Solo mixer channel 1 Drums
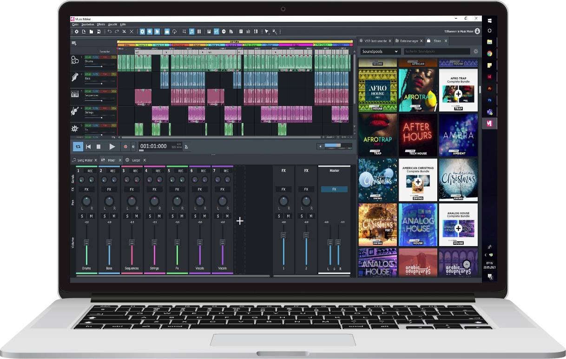 [x=82, y=216]
